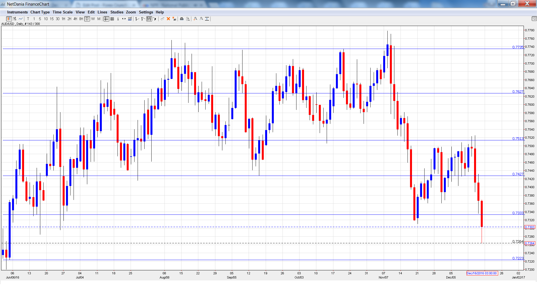The image size is (537, 302).
Task: Open the Chart Type menu
Action: tap(40, 12)
